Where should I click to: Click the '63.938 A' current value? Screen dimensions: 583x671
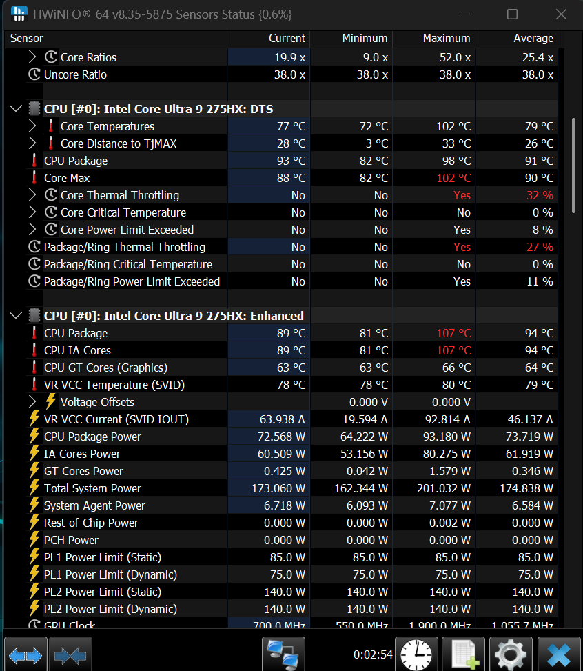[283, 419]
